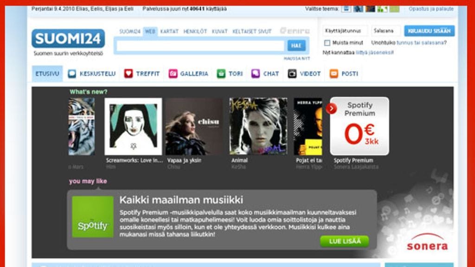Click the red carousel next arrow
475x267 pixels.
tap(331, 108)
